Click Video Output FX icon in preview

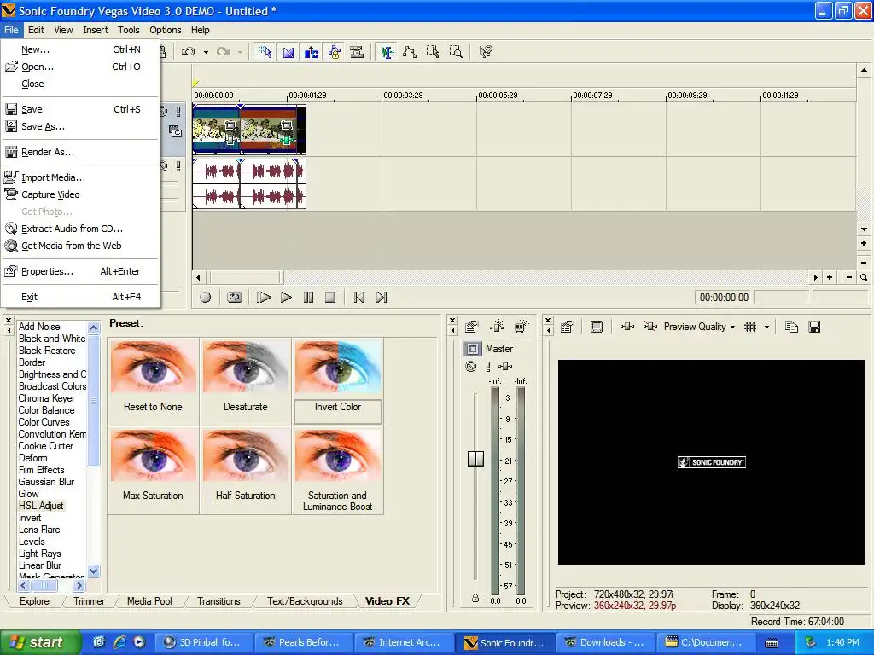pos(627,327)
